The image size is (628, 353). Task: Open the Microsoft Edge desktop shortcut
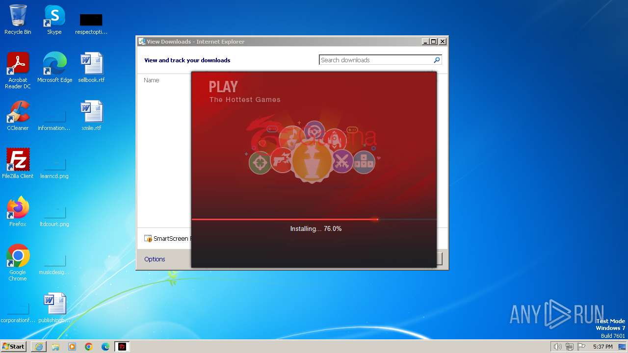coord(54,67)
